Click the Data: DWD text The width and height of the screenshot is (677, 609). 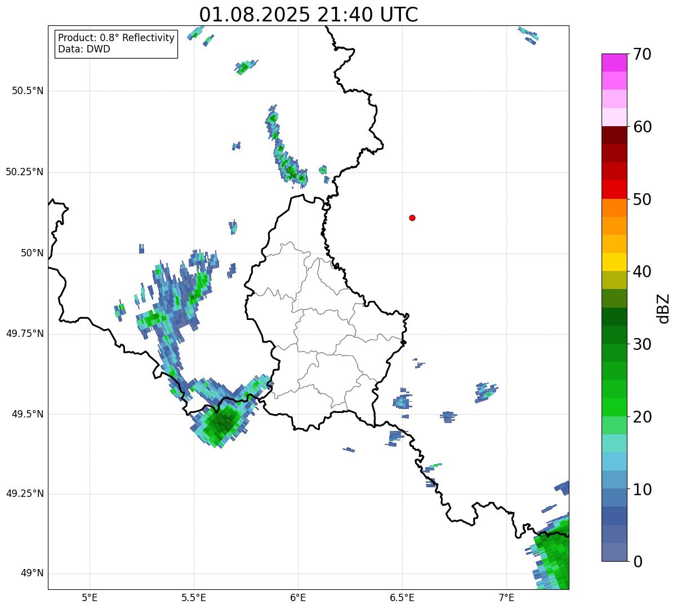tap(84, 49)
